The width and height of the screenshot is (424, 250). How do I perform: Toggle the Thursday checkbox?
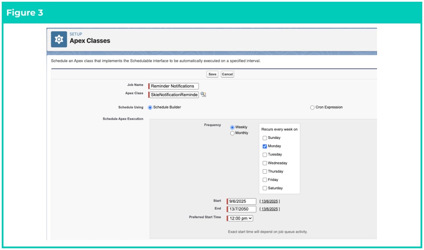(265, 171)
